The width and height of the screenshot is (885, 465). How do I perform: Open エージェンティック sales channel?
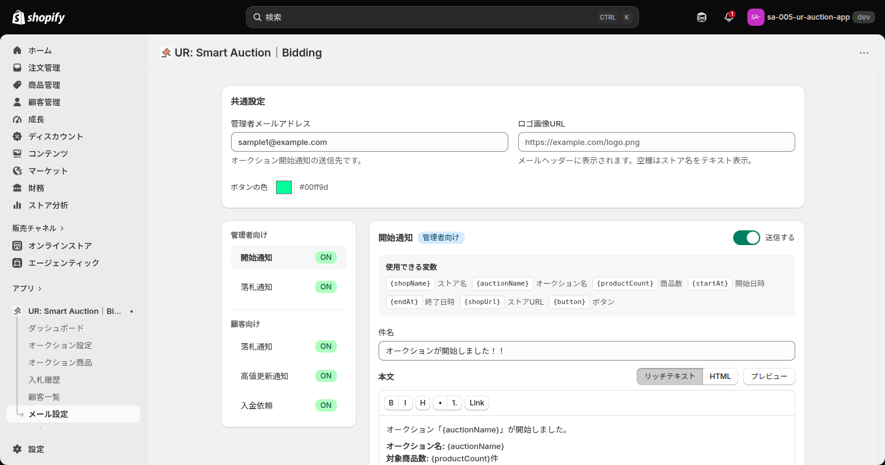point(73,263)
